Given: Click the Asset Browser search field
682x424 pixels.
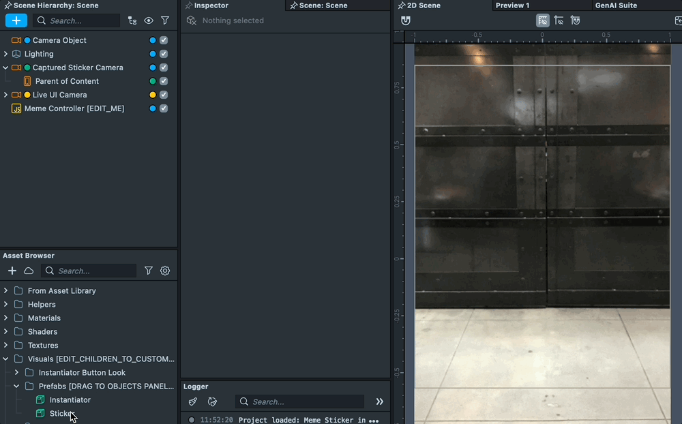Looking at the screenshot, I should coord(94,271).
